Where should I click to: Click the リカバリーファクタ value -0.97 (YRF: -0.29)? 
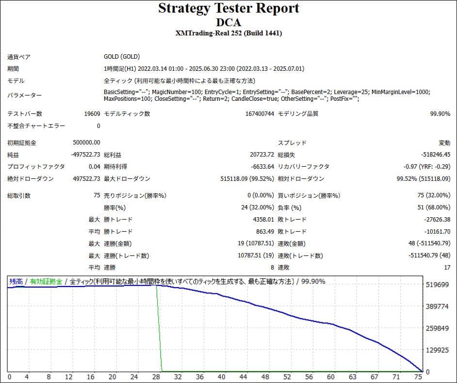coord(427,167)
